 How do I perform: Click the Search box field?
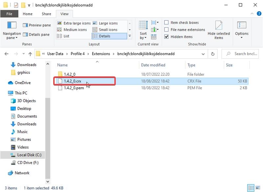click(x=240, y=54)
